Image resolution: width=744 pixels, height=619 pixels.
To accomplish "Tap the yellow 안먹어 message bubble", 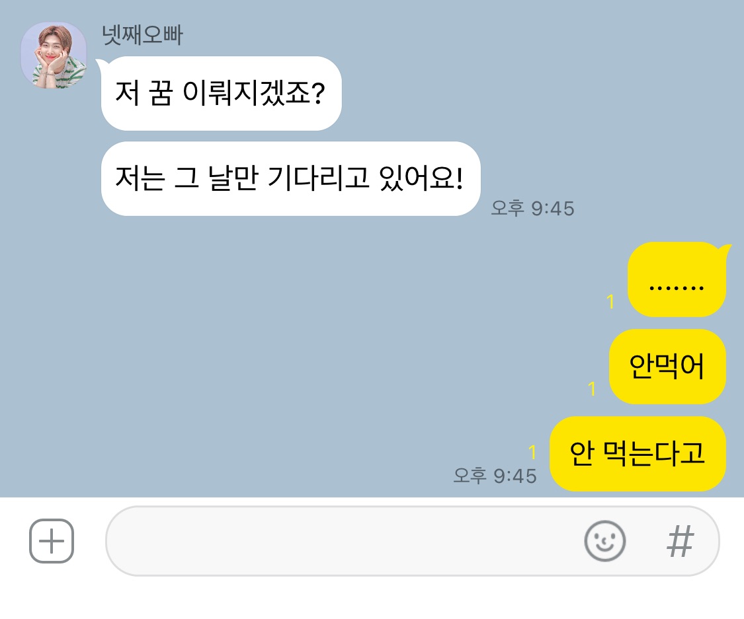I will click(x=667, y=367).
